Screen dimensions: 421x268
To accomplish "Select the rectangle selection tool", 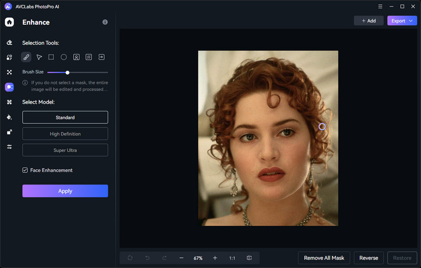I will click(51, 57).
